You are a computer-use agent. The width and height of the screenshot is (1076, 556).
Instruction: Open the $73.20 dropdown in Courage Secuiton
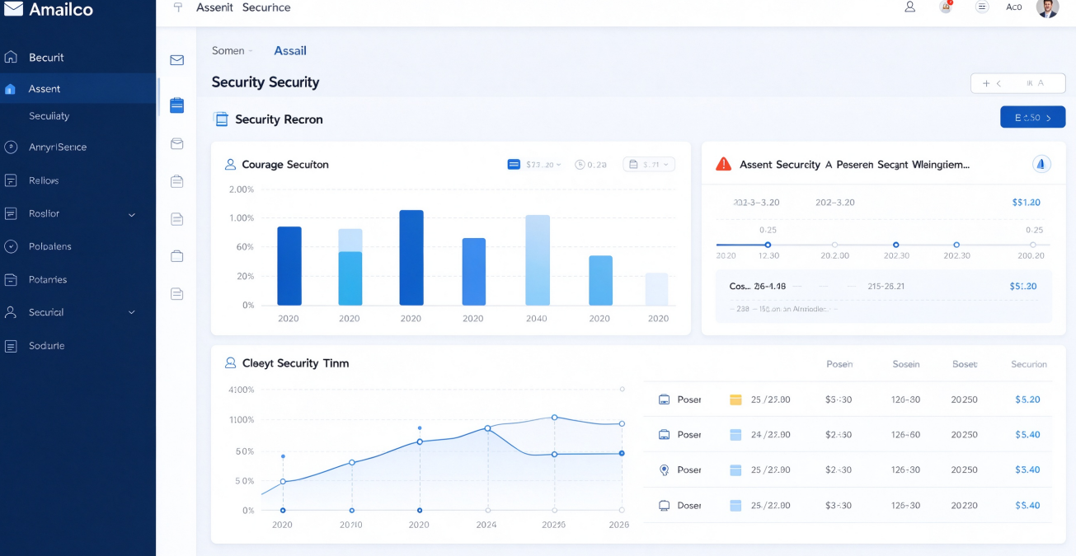[534, 165]
